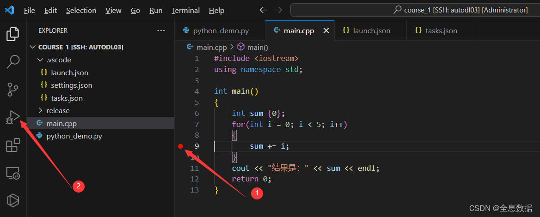This screenshot has height=217, width=540.
Task: Open tasks.json in the Explorer tree
Action: pyautogui.click(x=101, y=98)
